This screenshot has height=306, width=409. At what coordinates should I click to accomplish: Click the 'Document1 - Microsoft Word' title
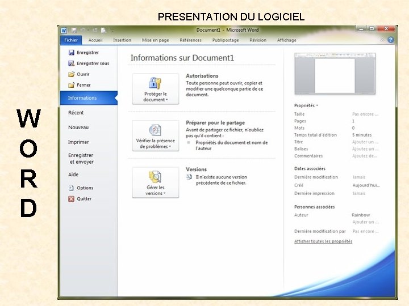coord(227,30)
